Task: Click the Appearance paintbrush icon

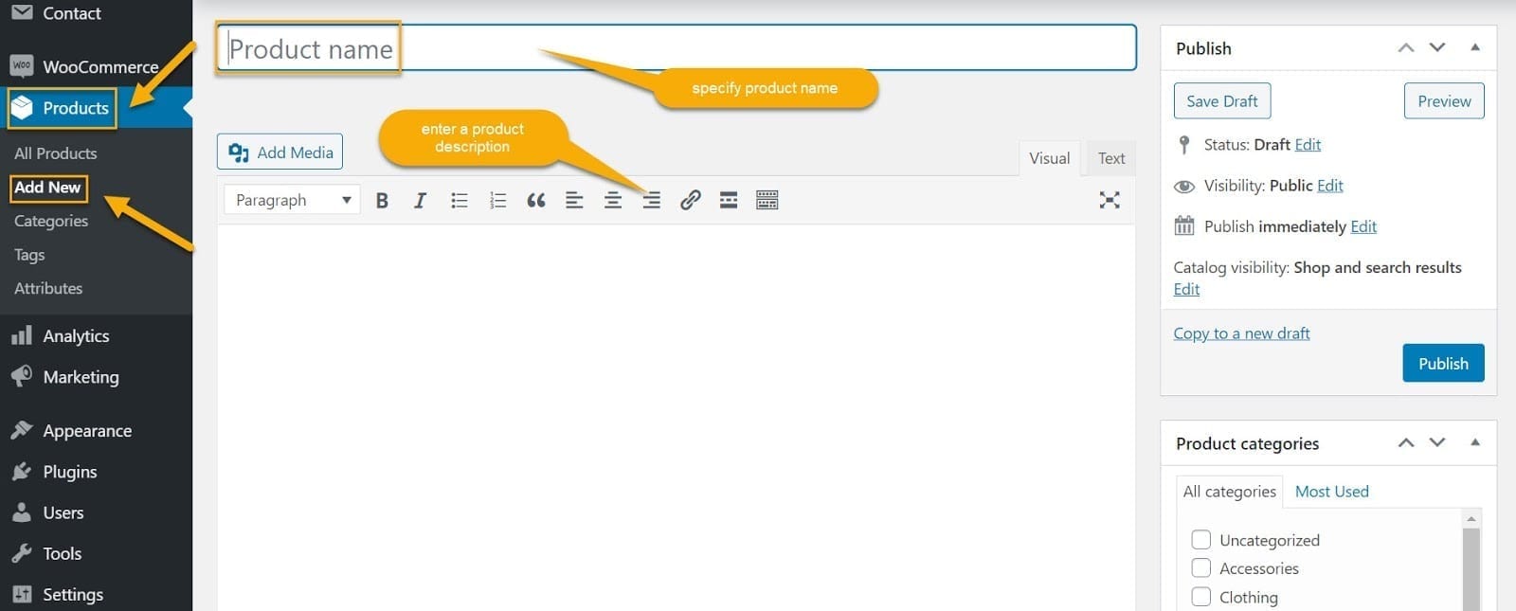Action: click(x=22, y=430)
